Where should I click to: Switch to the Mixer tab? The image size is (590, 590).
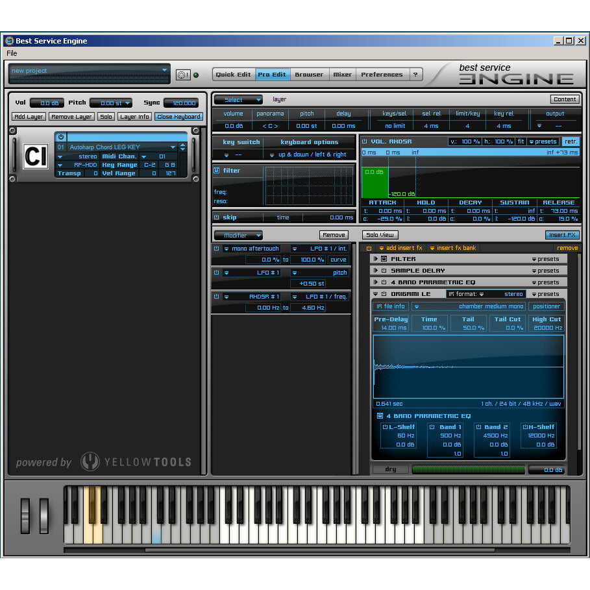pos(342,74)
